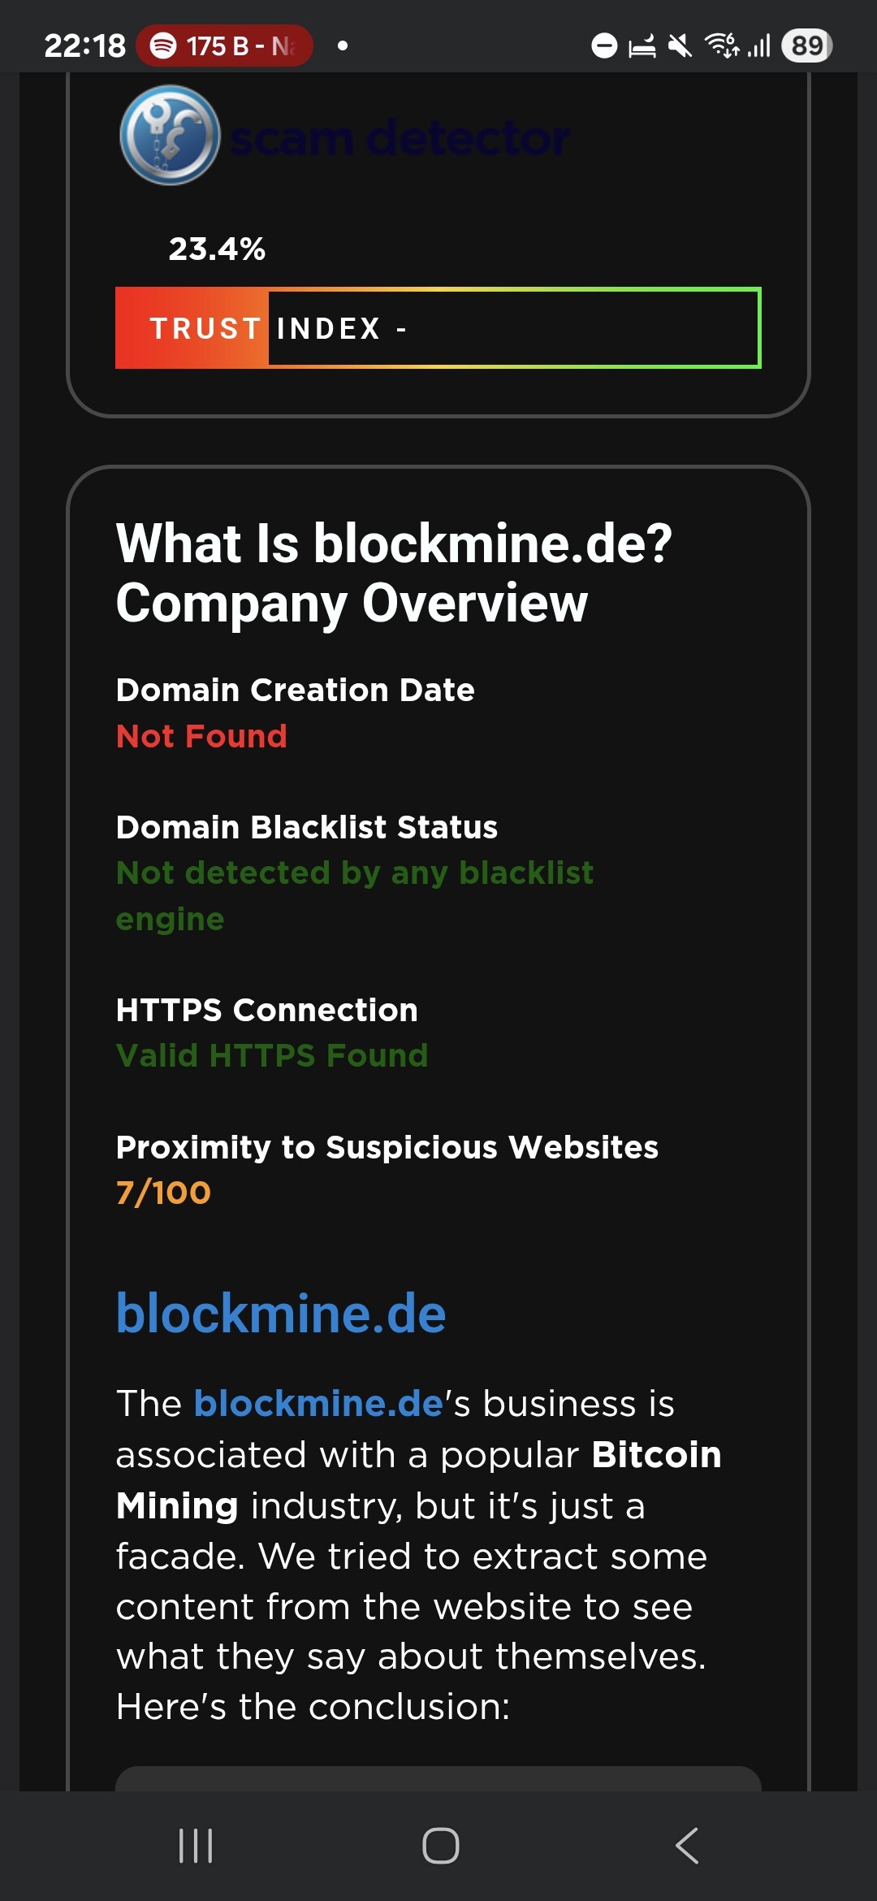Screen dimensions: 877x1901
Task: Follow the inline blockmine.de link in paragraph
Action: (x=318, y=1404)
